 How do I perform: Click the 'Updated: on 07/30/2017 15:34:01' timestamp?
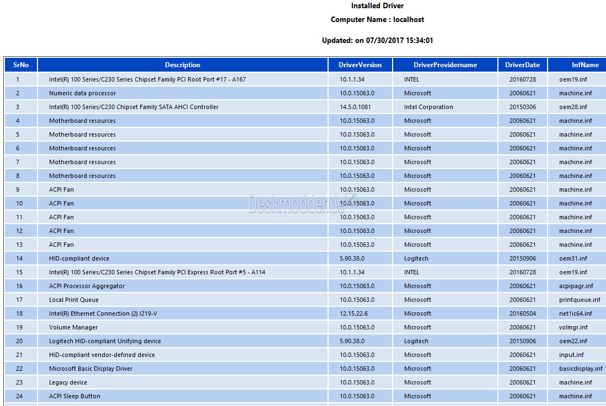[x=377, y=41]
